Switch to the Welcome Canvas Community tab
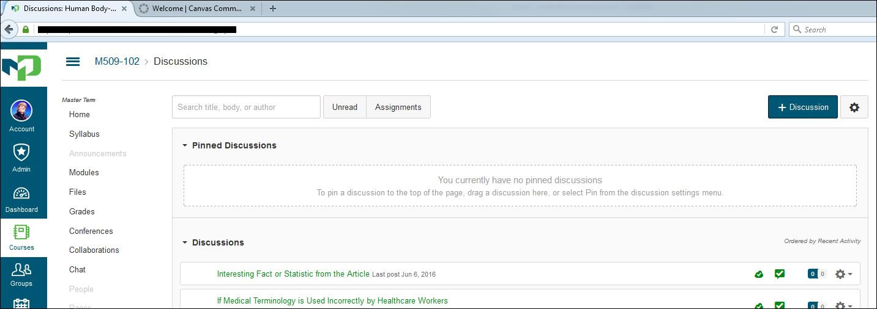This screenshot has width=877, height=309. 196,9
